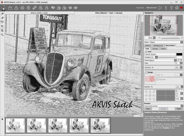The height and width of the screenshot is (136, 184).
Task: Select the stroke direction pencil tool
Action: click(x=2, y=14)
